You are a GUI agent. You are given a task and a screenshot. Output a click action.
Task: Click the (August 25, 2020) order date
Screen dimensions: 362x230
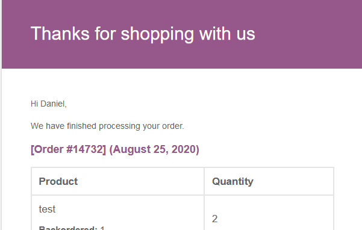(154, 149)
